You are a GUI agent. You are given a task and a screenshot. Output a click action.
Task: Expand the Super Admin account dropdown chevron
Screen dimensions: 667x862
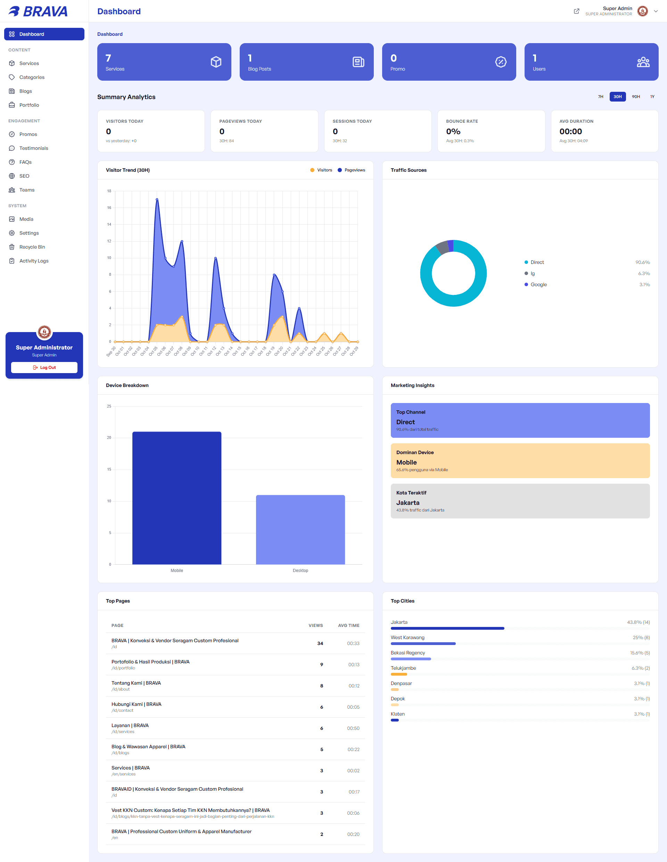(656, 11)
